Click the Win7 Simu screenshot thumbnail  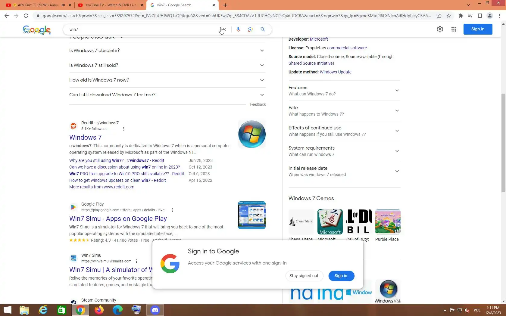click(252, 215)
